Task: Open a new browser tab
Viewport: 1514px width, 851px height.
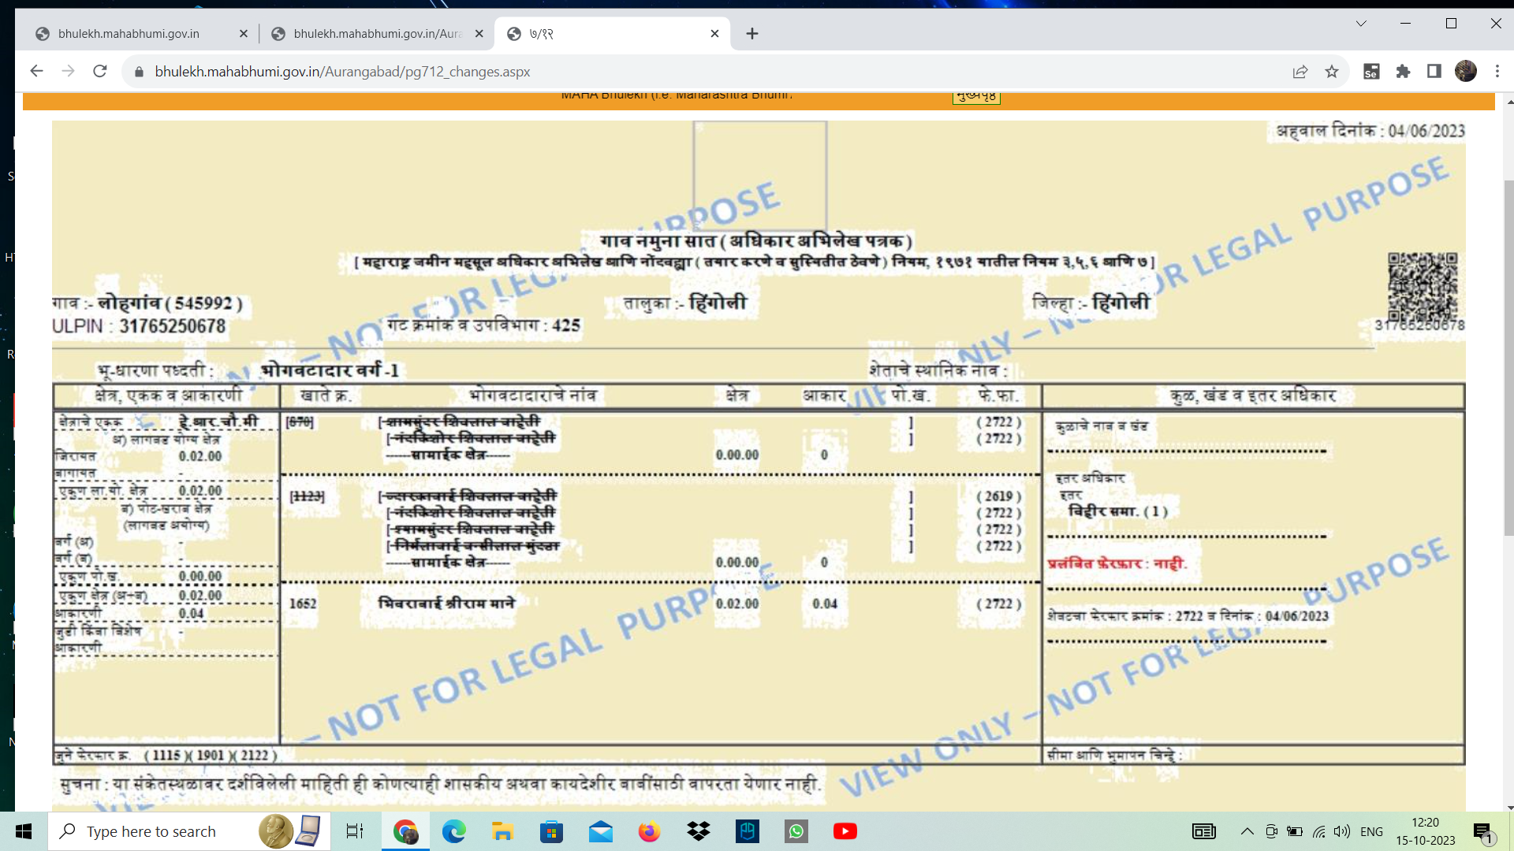Action: pos(752,34)
